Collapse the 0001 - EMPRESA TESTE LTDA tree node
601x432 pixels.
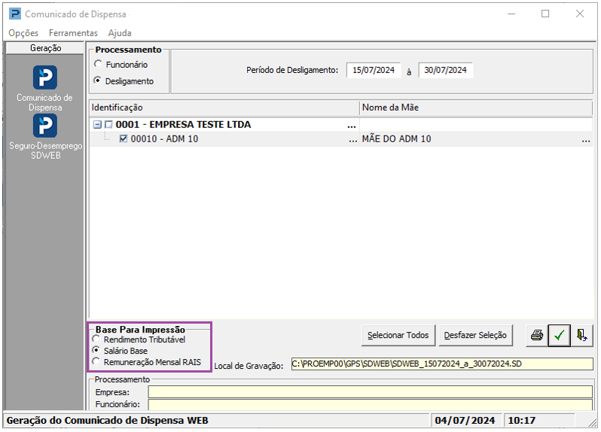click(x=97, y=124)
